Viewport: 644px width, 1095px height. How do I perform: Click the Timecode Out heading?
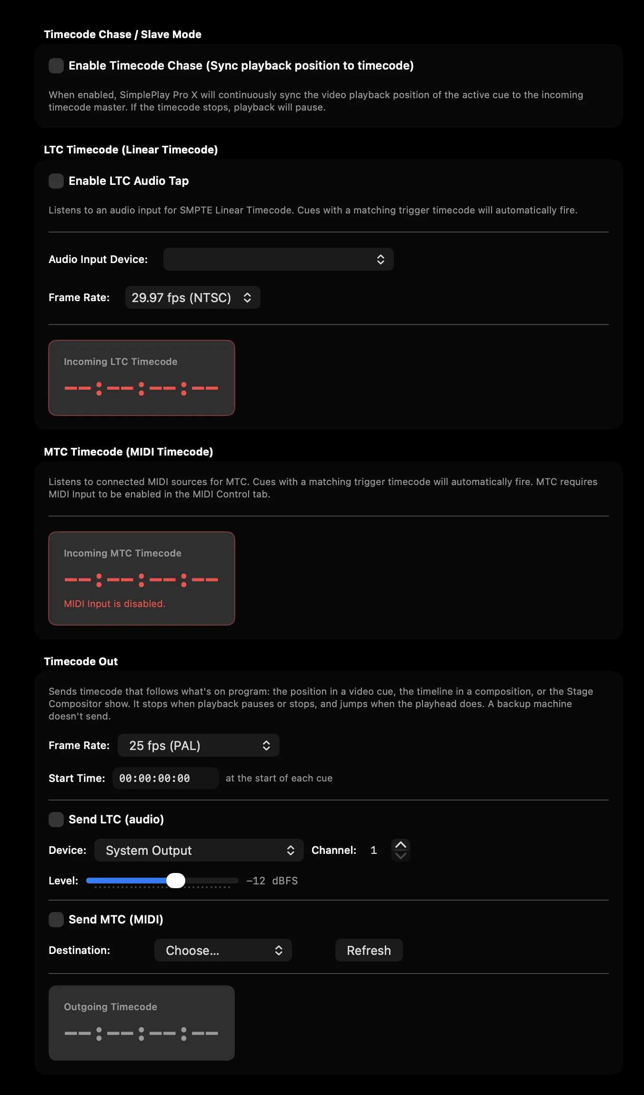[80, 661]
